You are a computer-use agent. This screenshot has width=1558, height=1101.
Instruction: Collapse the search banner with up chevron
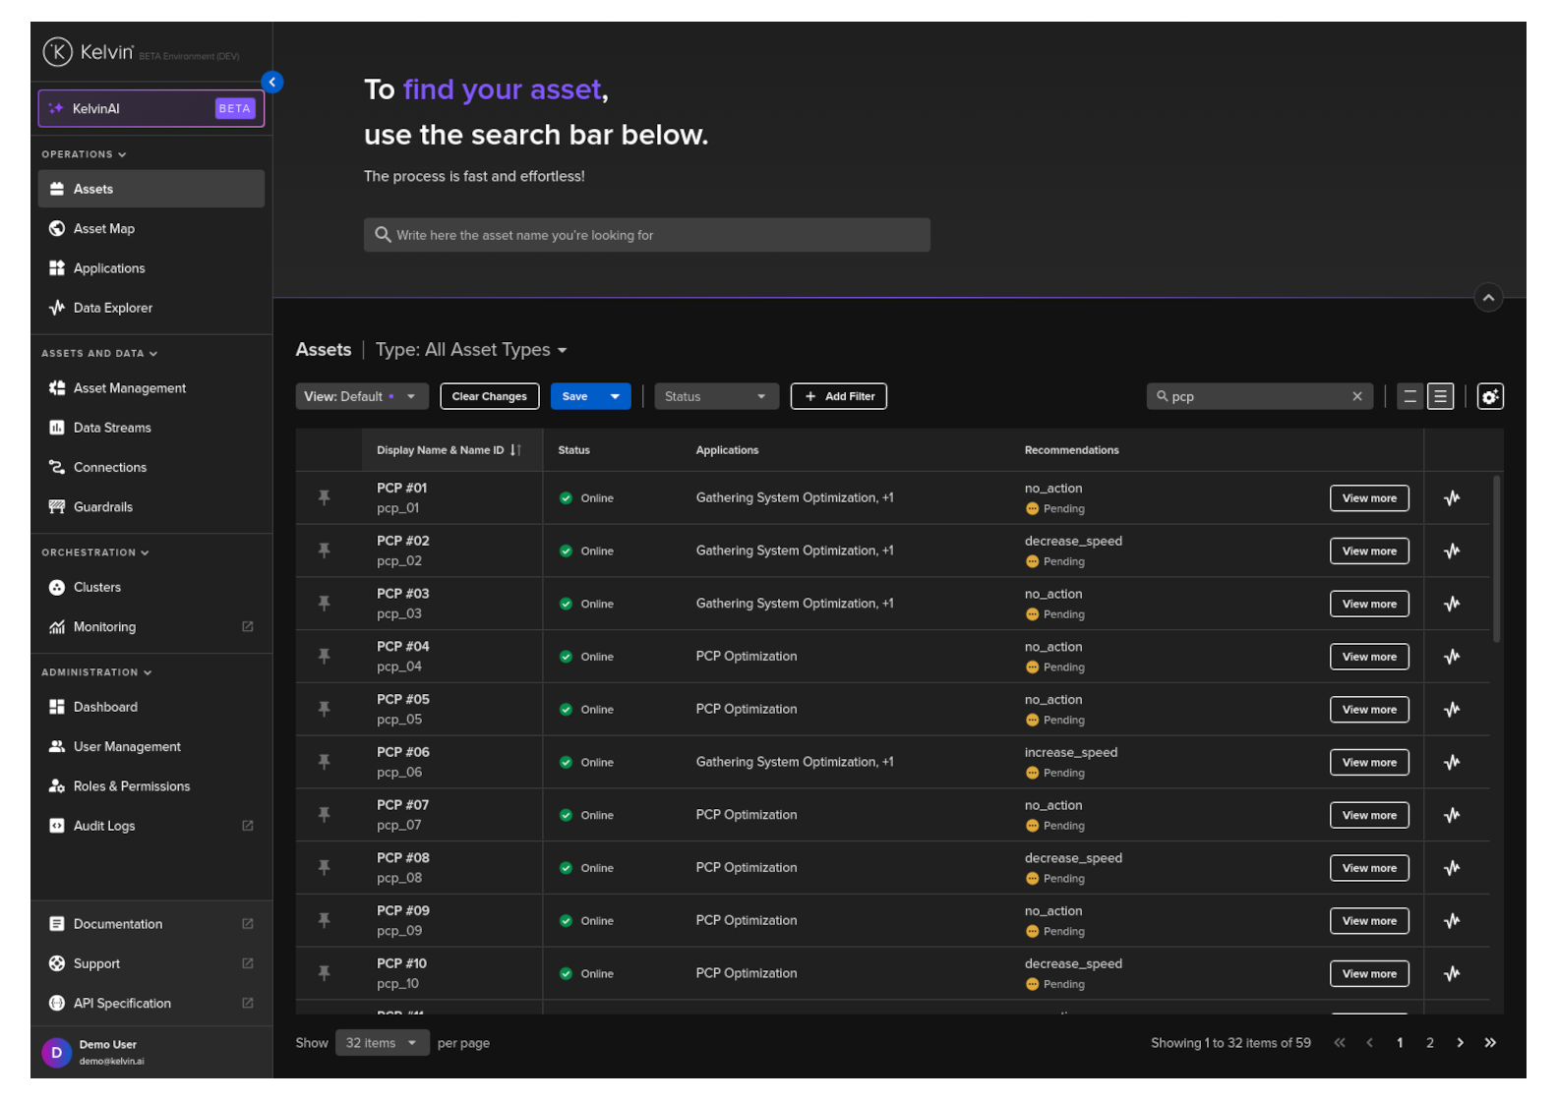[x=1488, y=297]
